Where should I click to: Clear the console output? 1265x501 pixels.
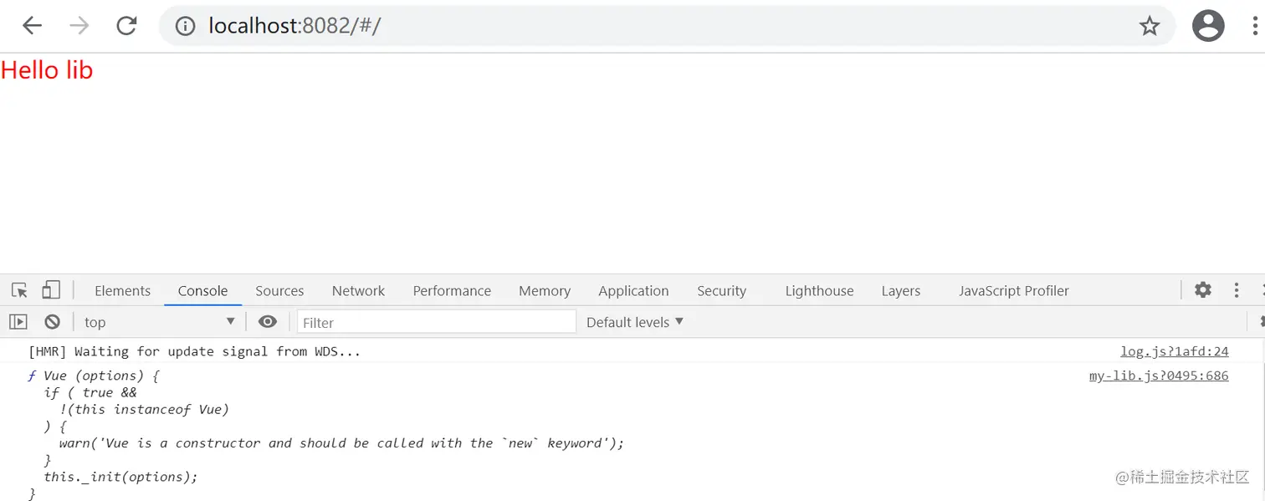pos(52,322)
